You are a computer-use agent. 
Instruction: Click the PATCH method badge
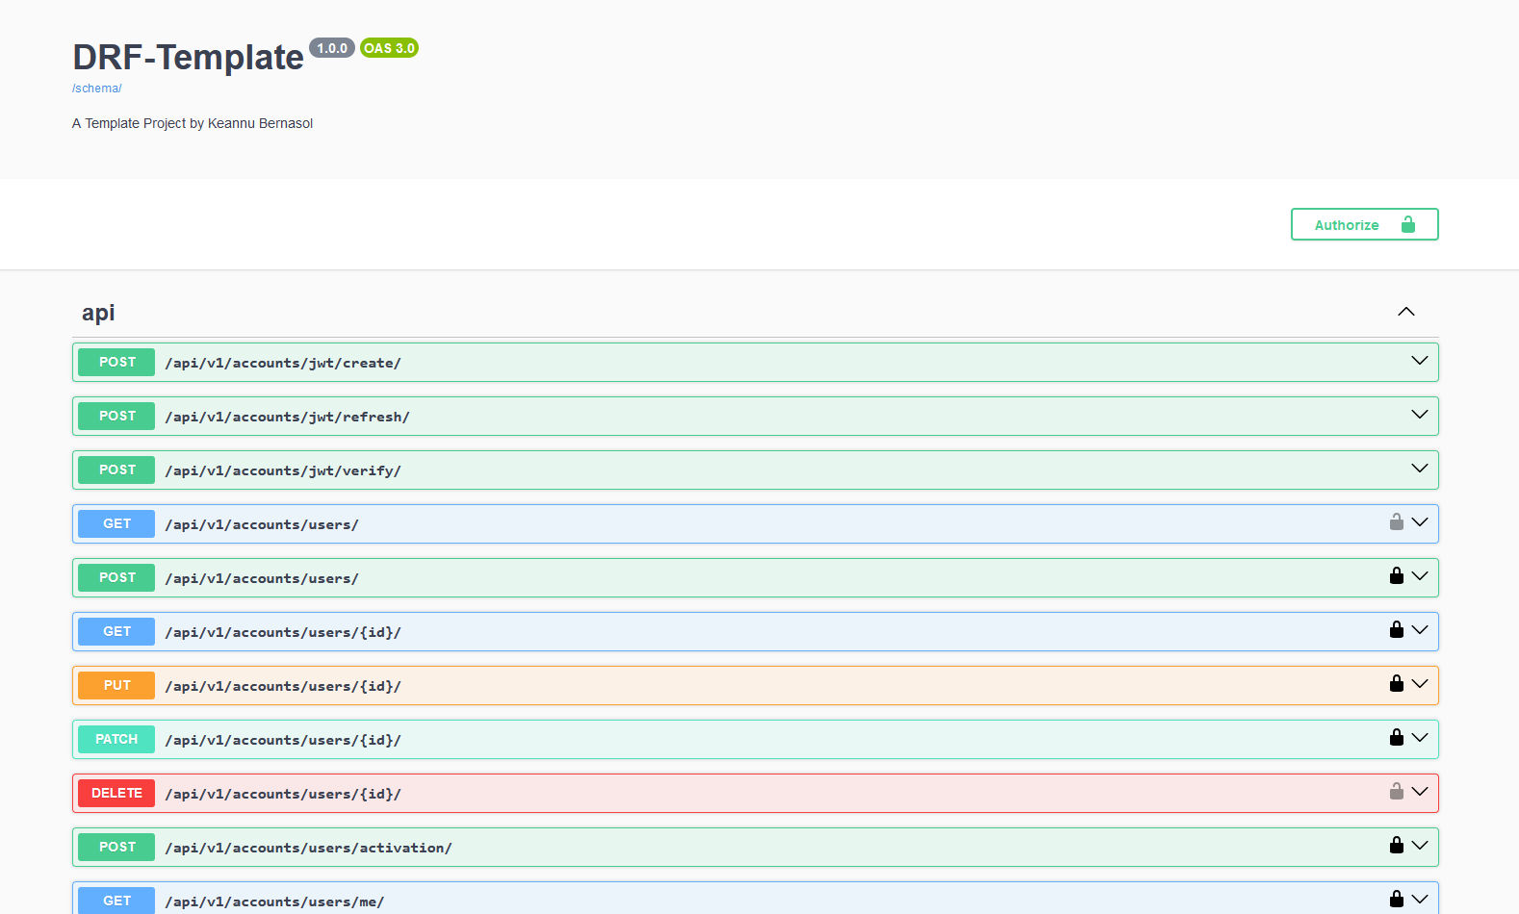click(116, 739)
